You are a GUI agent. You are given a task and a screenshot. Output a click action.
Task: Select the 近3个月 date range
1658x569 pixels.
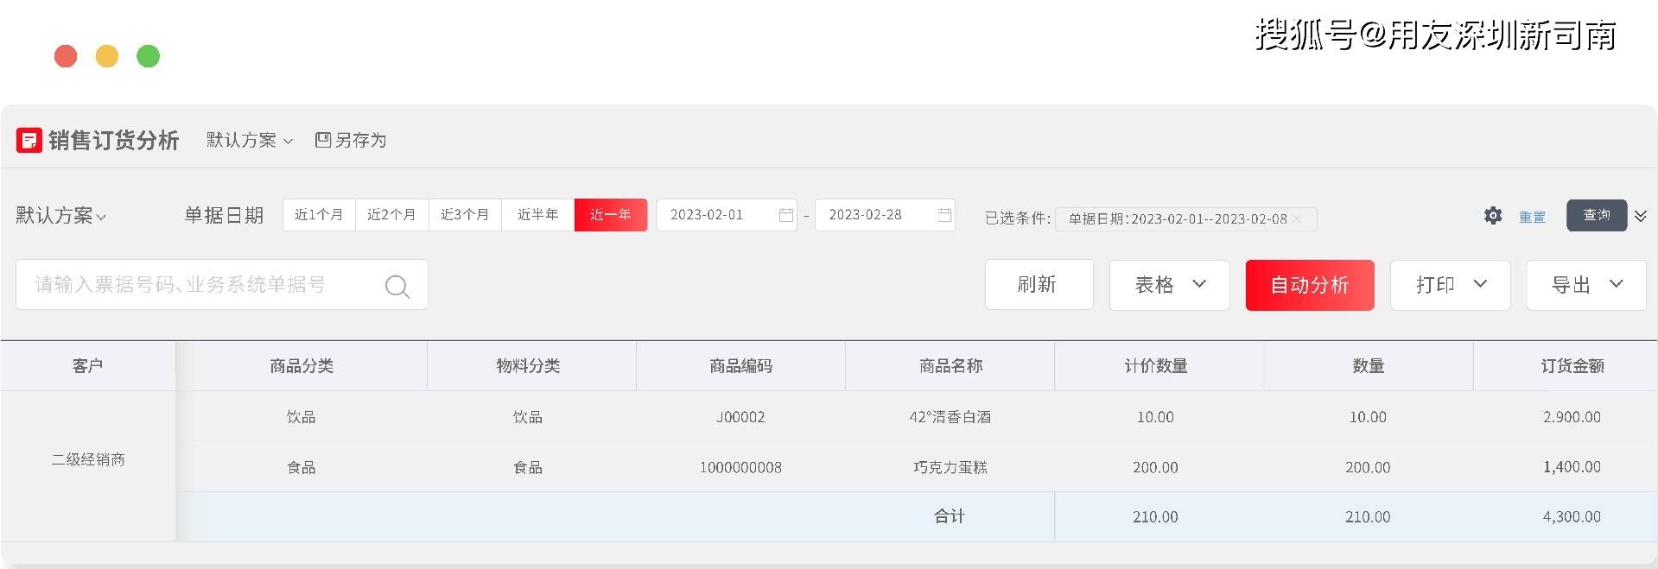(465, 215)
